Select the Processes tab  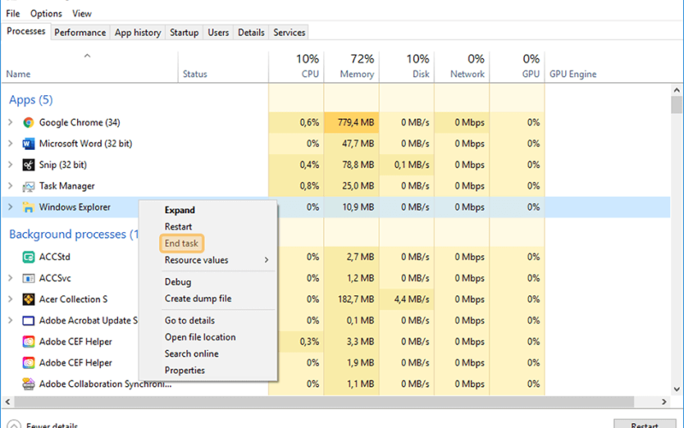click(x=27, y=31)
